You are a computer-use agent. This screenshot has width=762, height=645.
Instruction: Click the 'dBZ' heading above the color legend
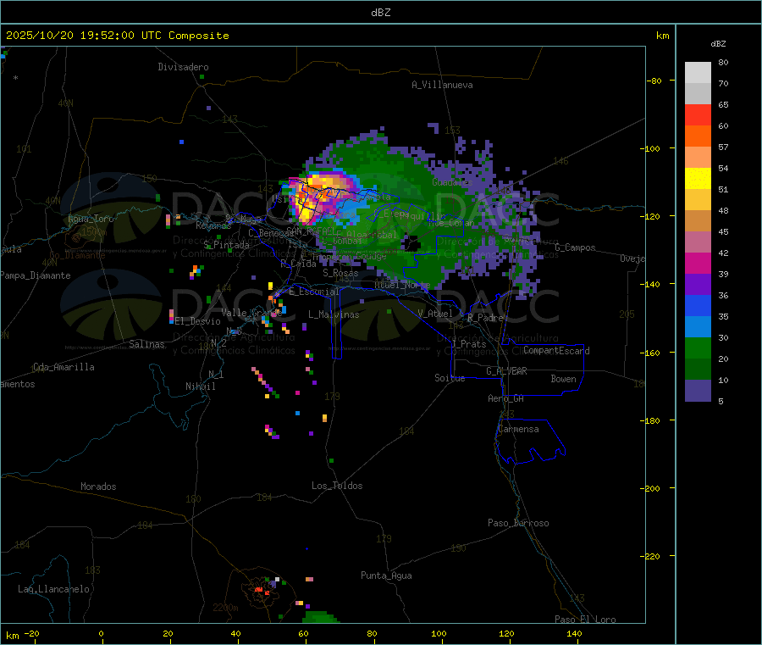tap(718, 44)
